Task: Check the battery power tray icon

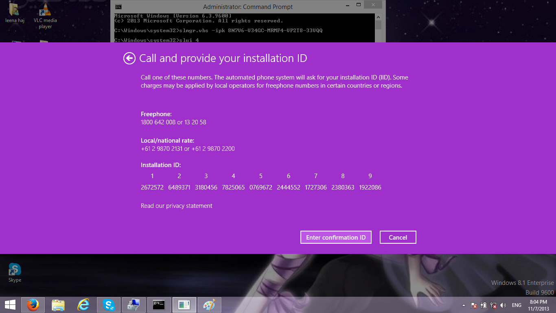Action: pyautogui.click(x=484, y=305)
